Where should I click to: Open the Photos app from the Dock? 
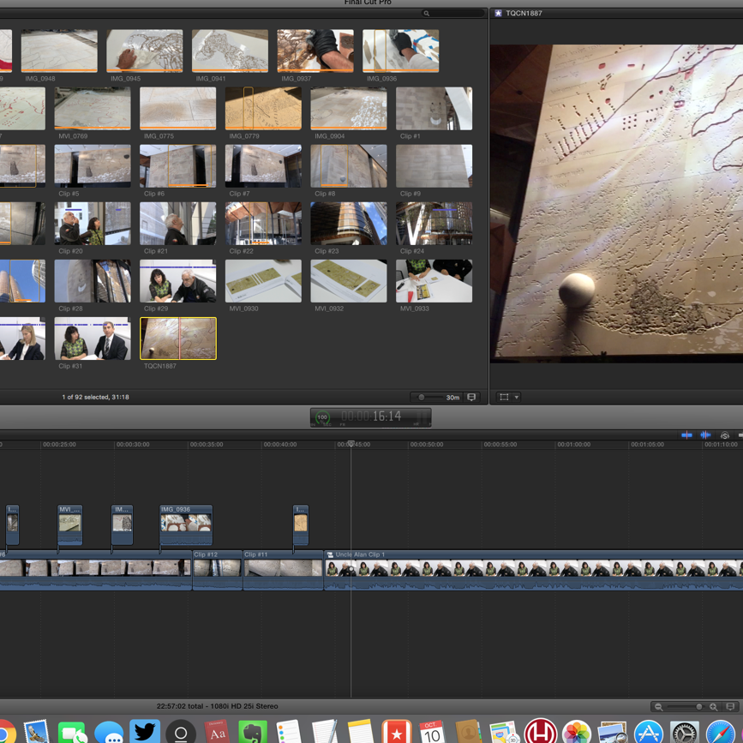pos(576,731)
